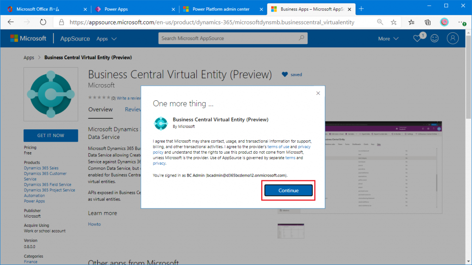Click the Business Central app logo
Viewport: 472px width, 265px height.
pos(51,94)
